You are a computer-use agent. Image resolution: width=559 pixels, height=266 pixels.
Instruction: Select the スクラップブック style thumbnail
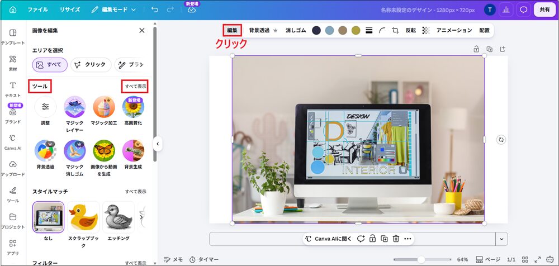coord(83,217)
